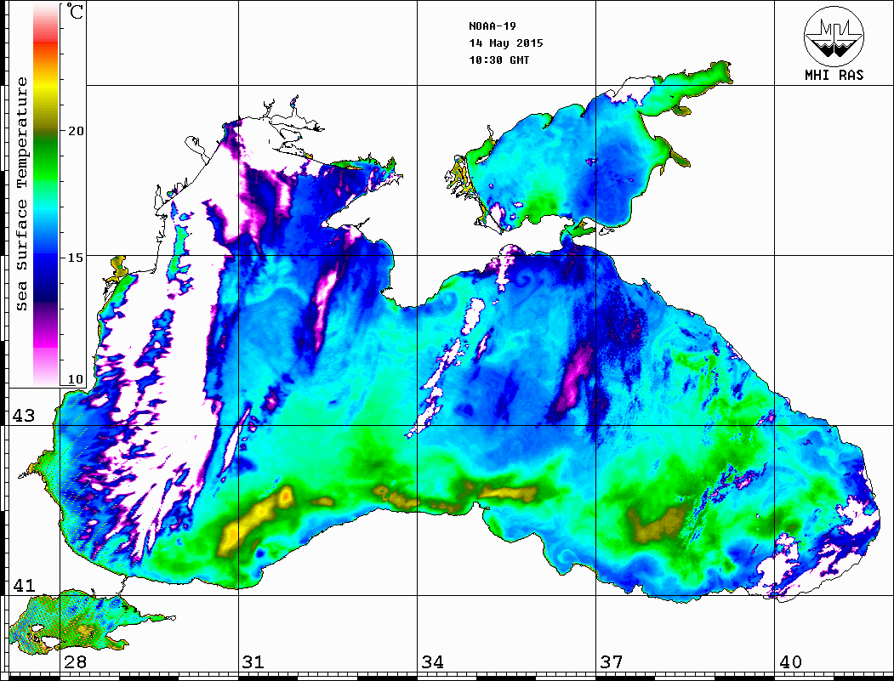The height and width of the screenshot is (681, 894).
Task: Click the 15 tick on temperature scale
Action: 76,258
